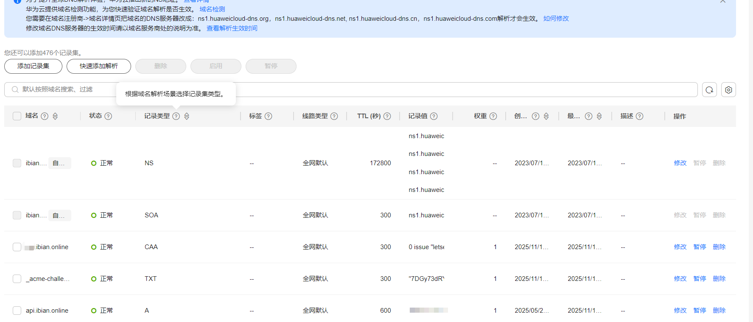
Task: Close the blue notice banner
Action: coord(723,1)
